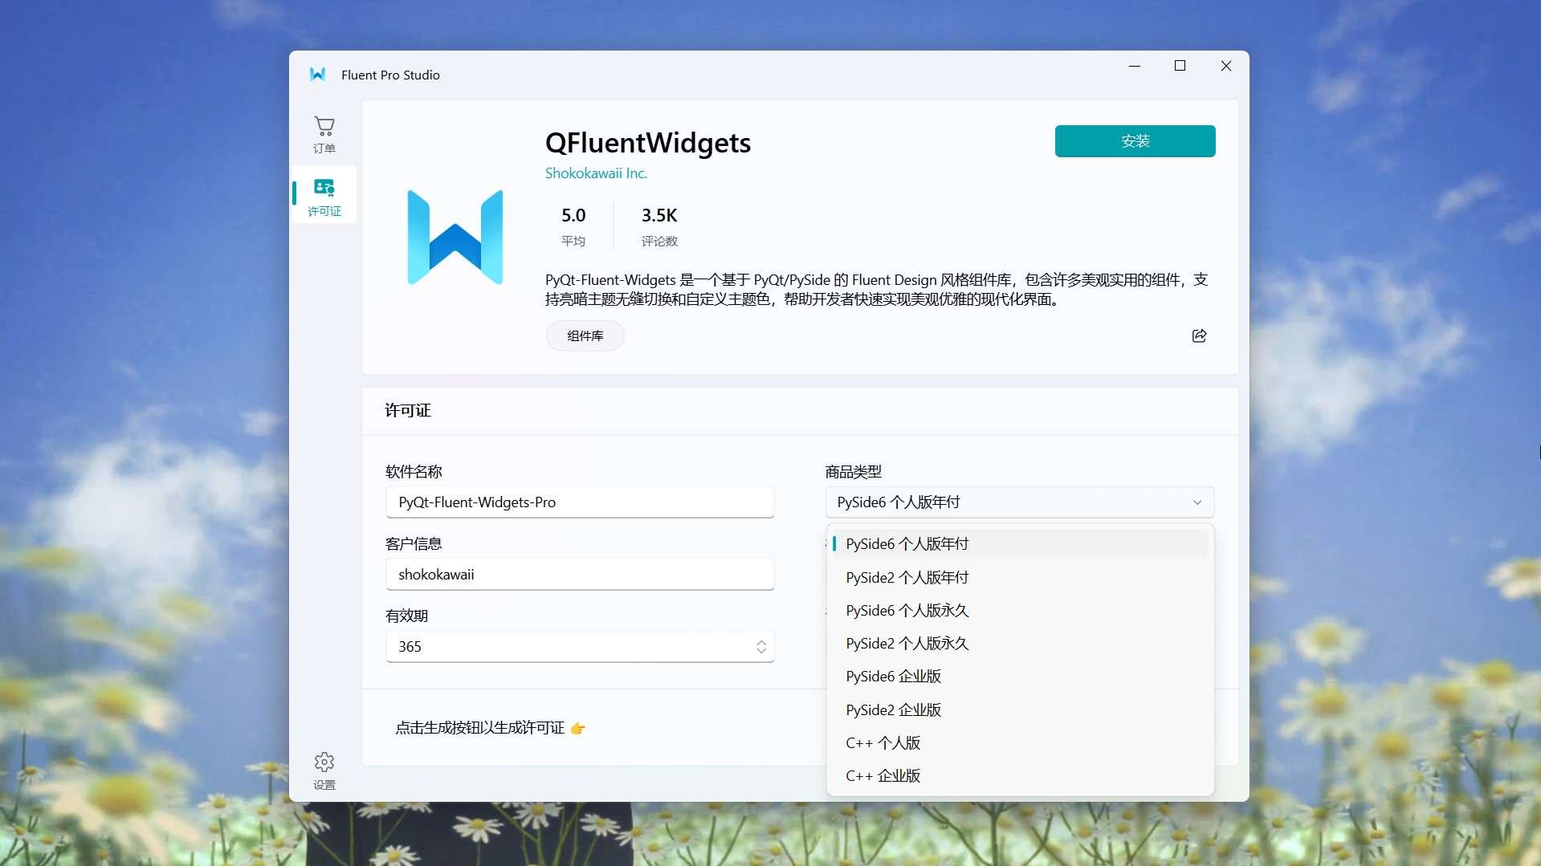The width and height of the screenshot is (1541, 866).
Task: Click the Fluent Pro Studio title logo
Action: pos(317,75)
